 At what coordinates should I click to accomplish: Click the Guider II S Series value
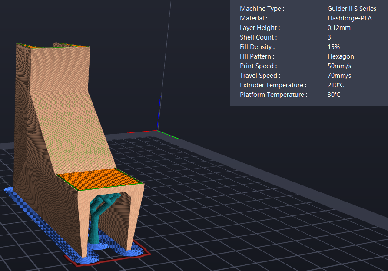[x=352, y=9]
